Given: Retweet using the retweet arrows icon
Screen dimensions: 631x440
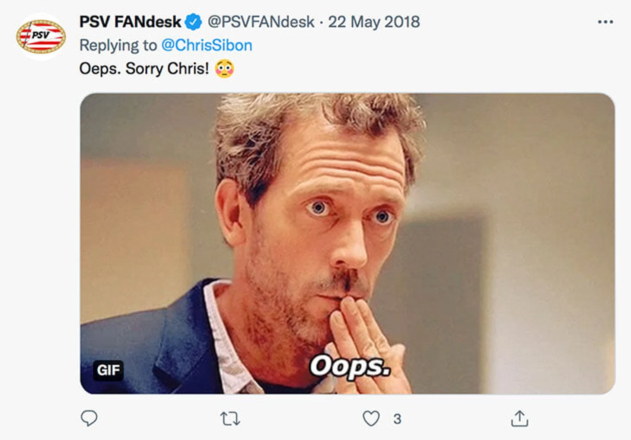Looking at the screenshot, I should tap(230, 418).
